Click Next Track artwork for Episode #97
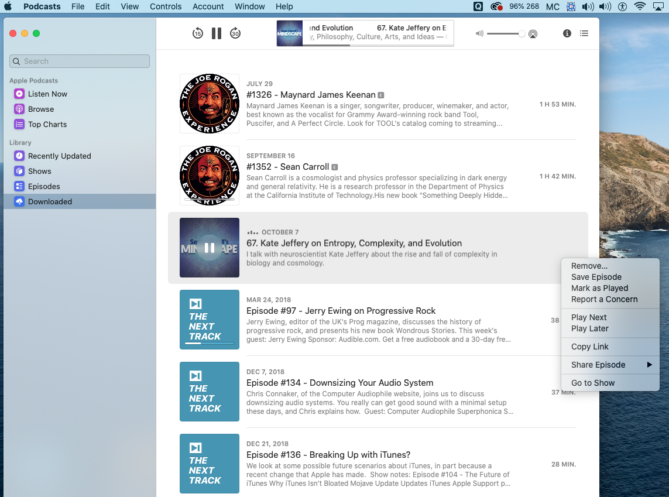The image size is (669, 497). [210, 320]
